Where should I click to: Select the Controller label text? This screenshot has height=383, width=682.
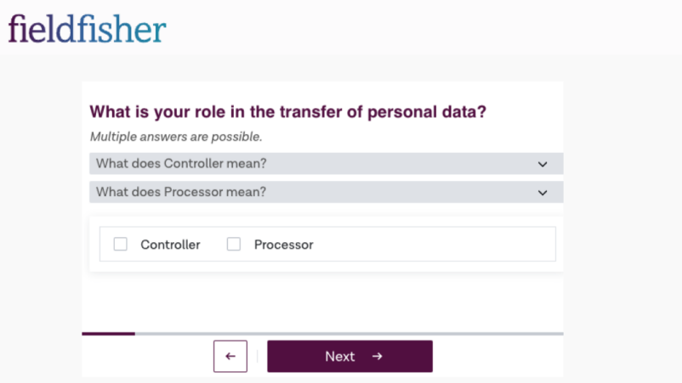[x=170, y=245]
